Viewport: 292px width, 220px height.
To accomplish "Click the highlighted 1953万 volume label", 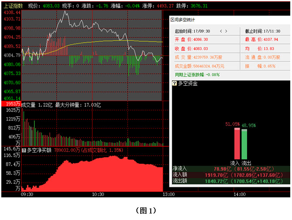I will click(10, 105).
